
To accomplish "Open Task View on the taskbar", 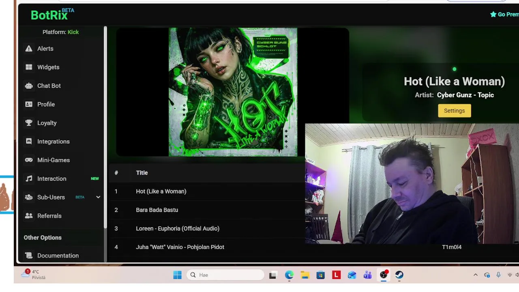I will pos(273,275).
